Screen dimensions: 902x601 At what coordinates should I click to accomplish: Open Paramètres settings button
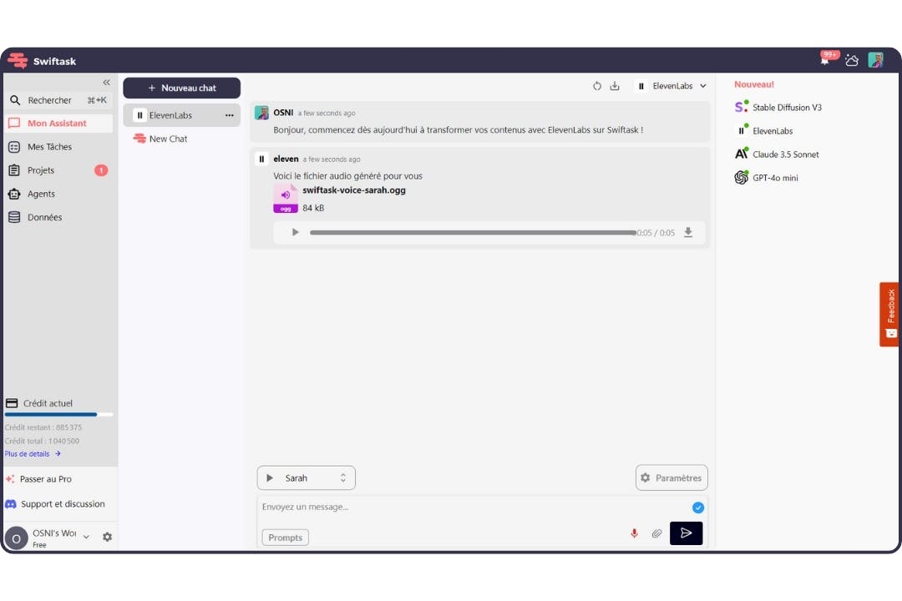click(x=671, y=478)
